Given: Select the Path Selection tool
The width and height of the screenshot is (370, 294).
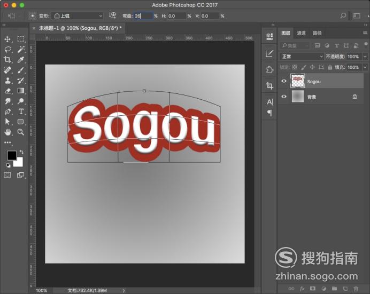Looking at the screenshot, I should (x=7, y=122).
